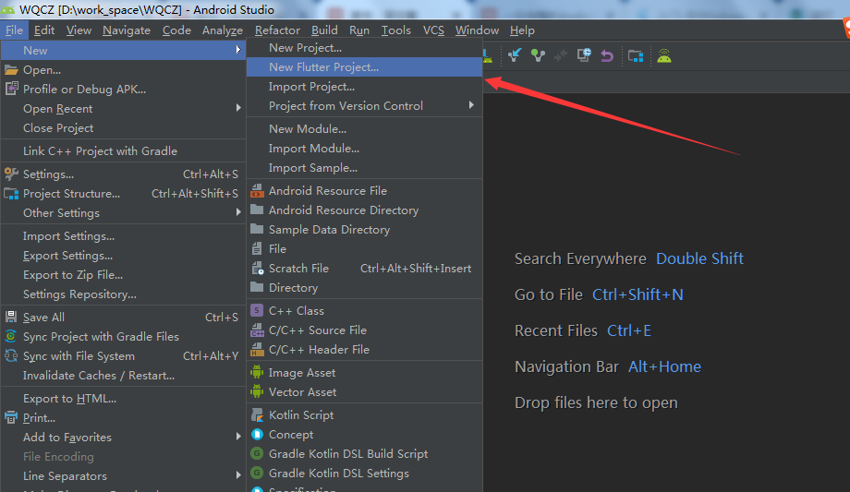The image size is (850, 492).
Task: Click the Commit changes VCS toolbar icon
Action: (x=538, y=55)
